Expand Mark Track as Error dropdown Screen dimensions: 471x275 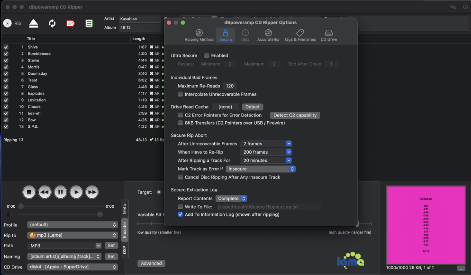pos(261,169)
